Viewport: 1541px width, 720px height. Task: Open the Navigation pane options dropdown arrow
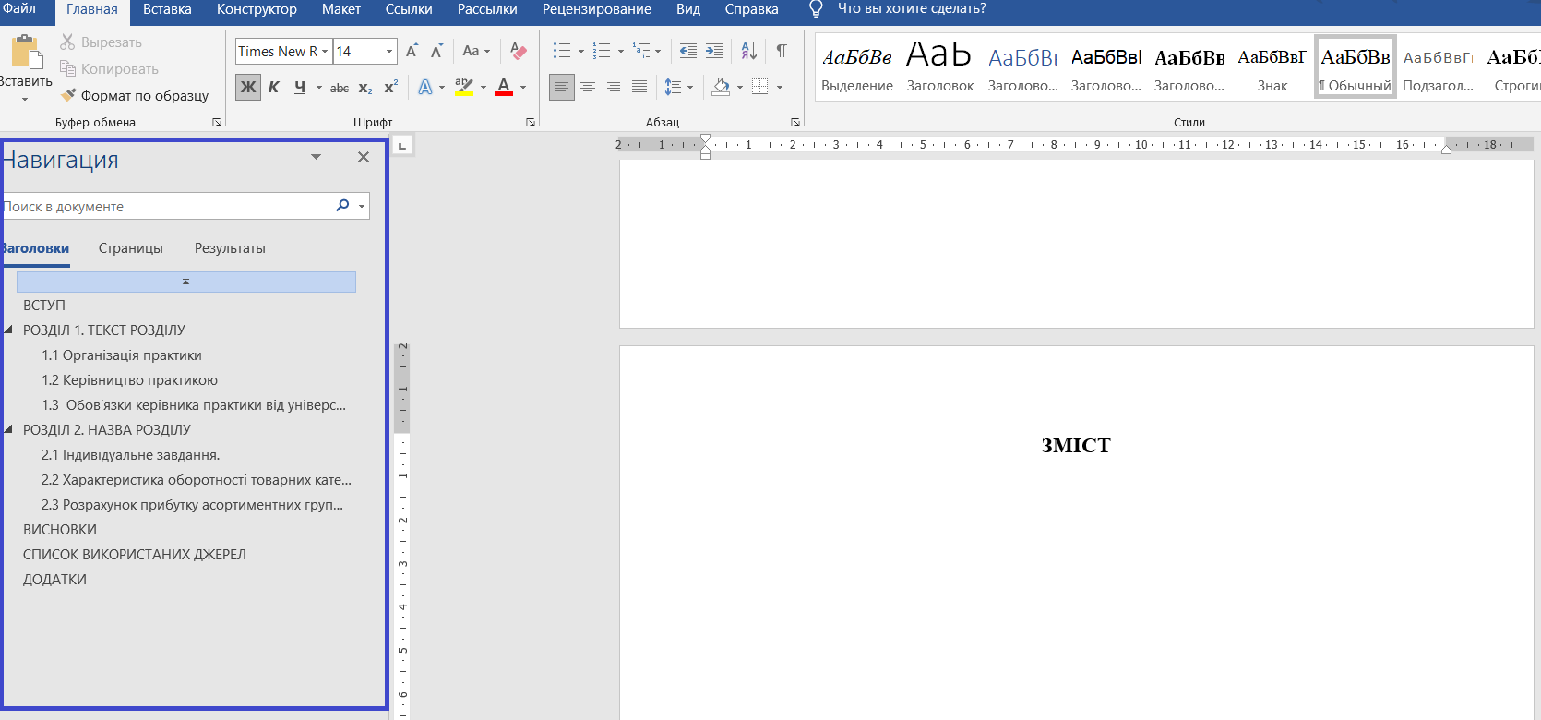(317, 157)
